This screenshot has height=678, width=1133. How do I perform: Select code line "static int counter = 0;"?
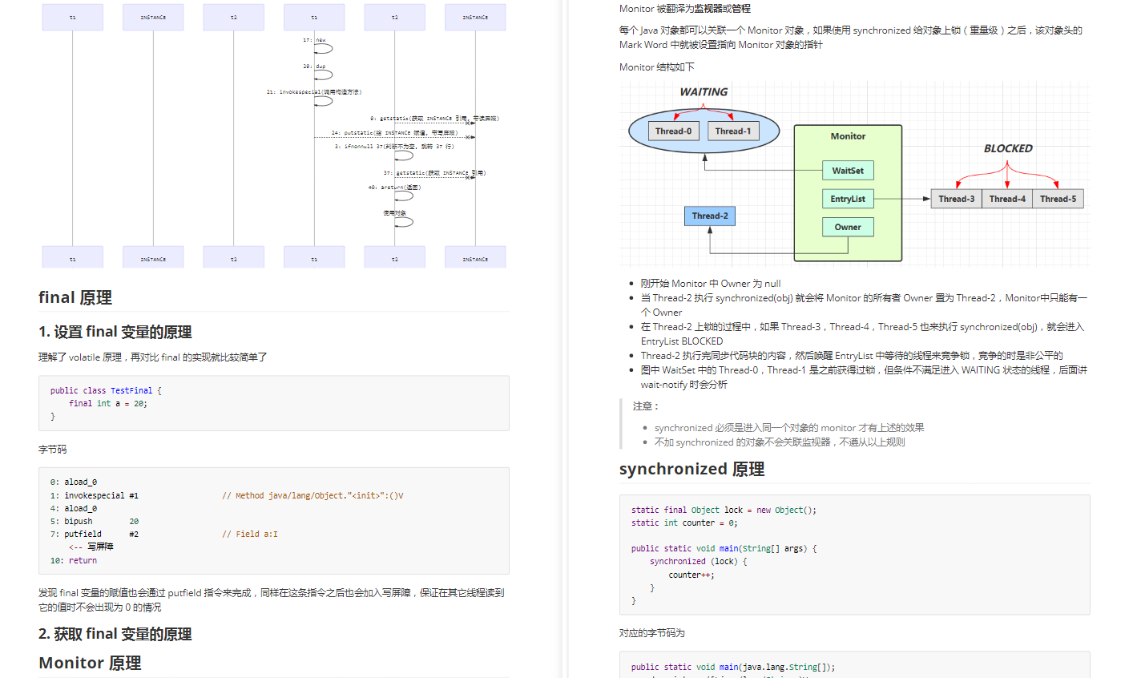[684, 523]
